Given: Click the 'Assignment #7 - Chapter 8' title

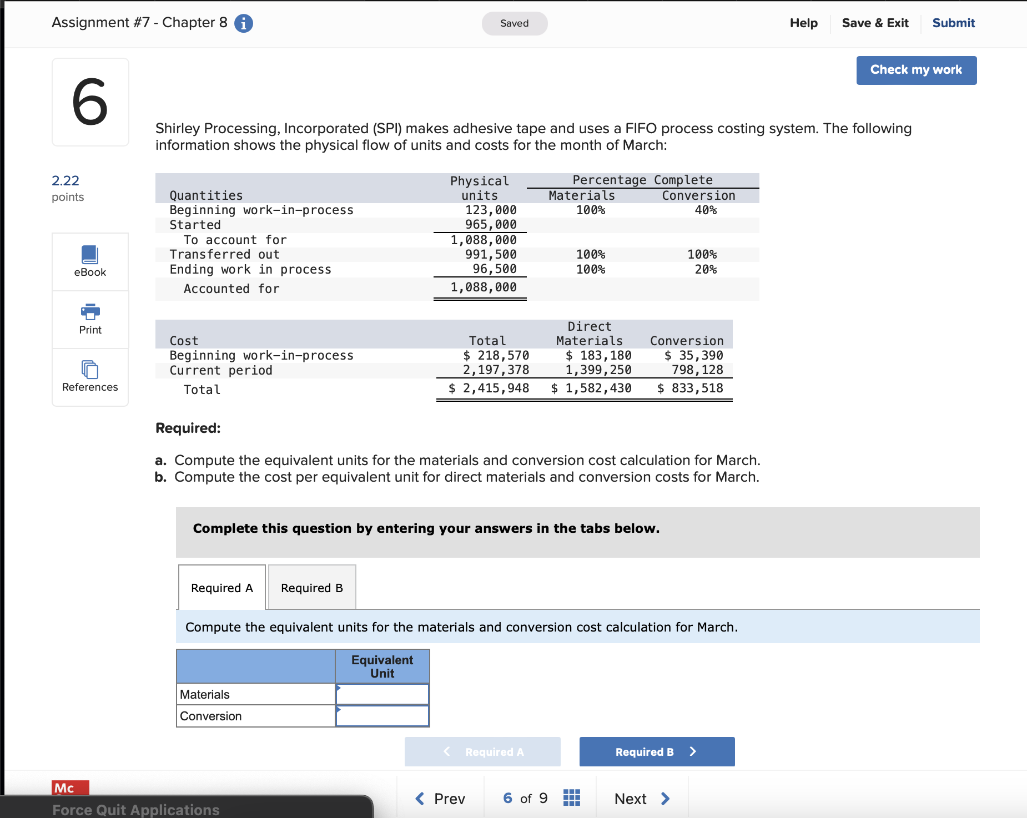Looking at the screenshot, I should (139, 23).
